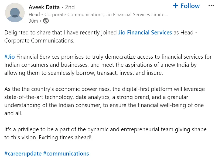Click the 'Exciting times ahead!' sentence
The height and width of the screenshot is (159, 215).
pyautogui.click(x=65, y=137)
